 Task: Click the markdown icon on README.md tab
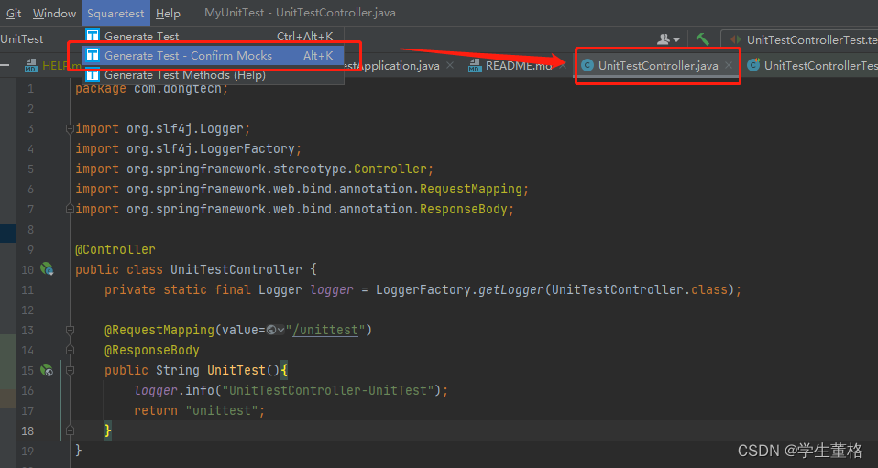point(475,66)
